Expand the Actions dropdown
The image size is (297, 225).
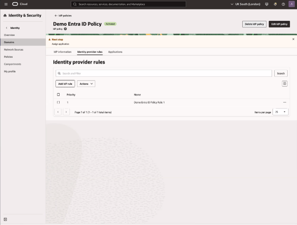point(86,84)
